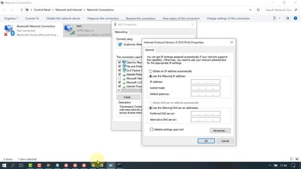This screenshot has width=301, height=169.
Task: Go up one folder level arrow
Action: coord(22,10)
